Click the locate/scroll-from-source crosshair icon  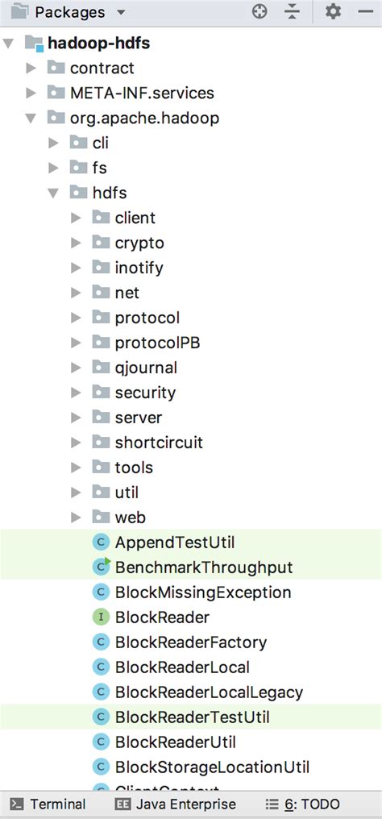click(260, 11)
